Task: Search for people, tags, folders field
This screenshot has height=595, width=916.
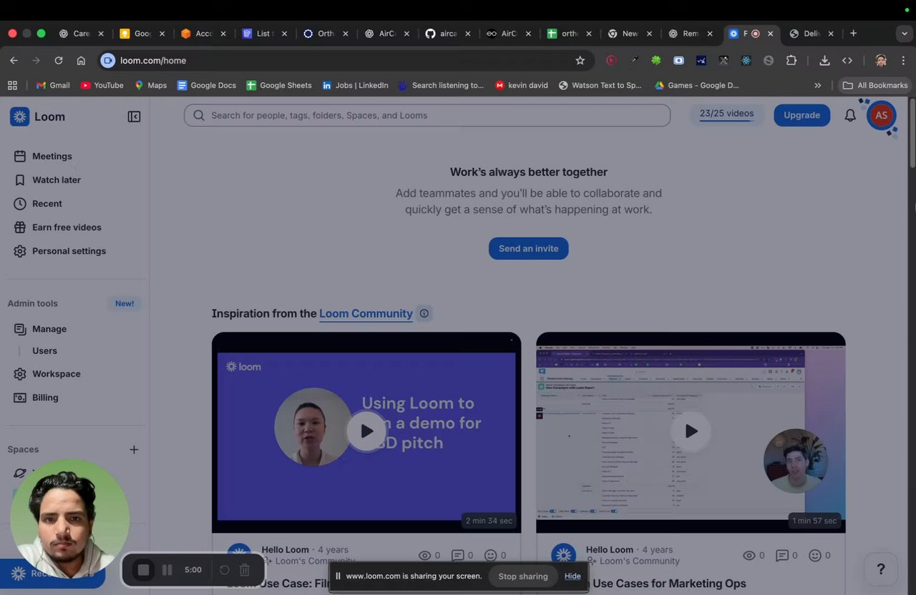Action: 427,115
